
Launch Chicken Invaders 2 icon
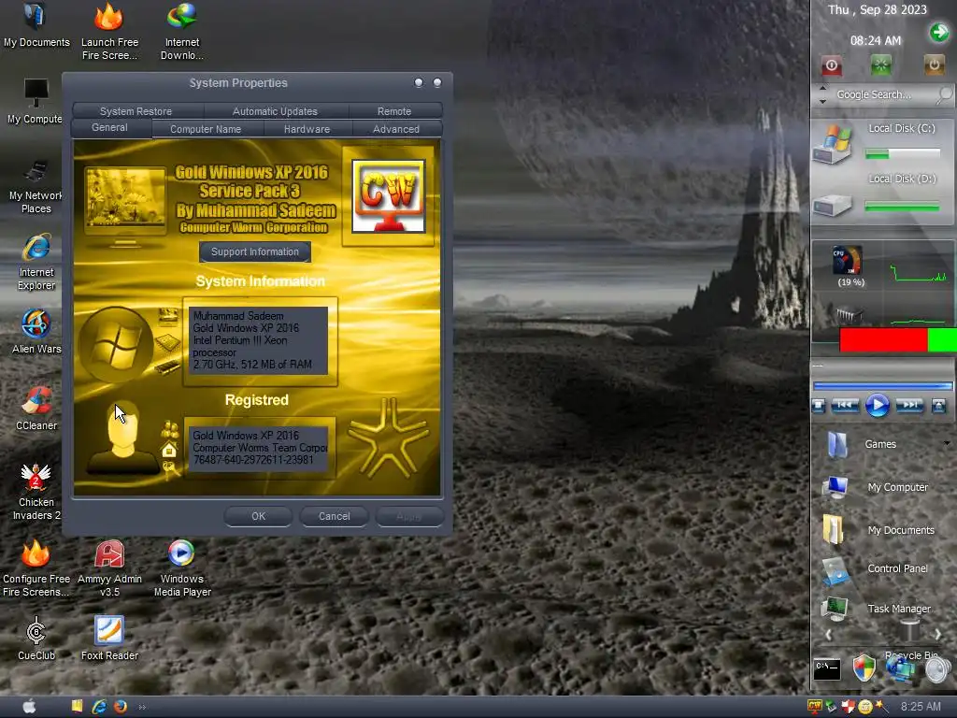(36, 492)
